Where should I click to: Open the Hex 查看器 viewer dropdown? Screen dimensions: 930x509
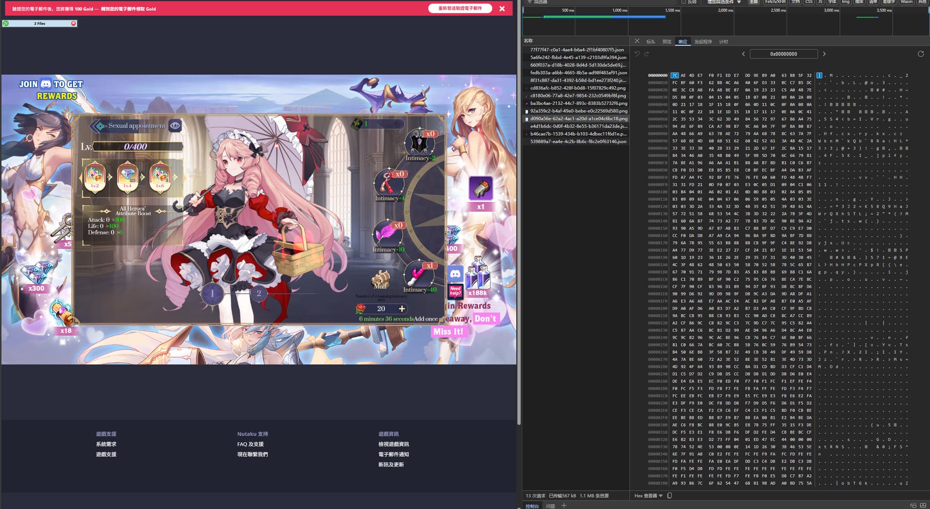pos(648,495)
